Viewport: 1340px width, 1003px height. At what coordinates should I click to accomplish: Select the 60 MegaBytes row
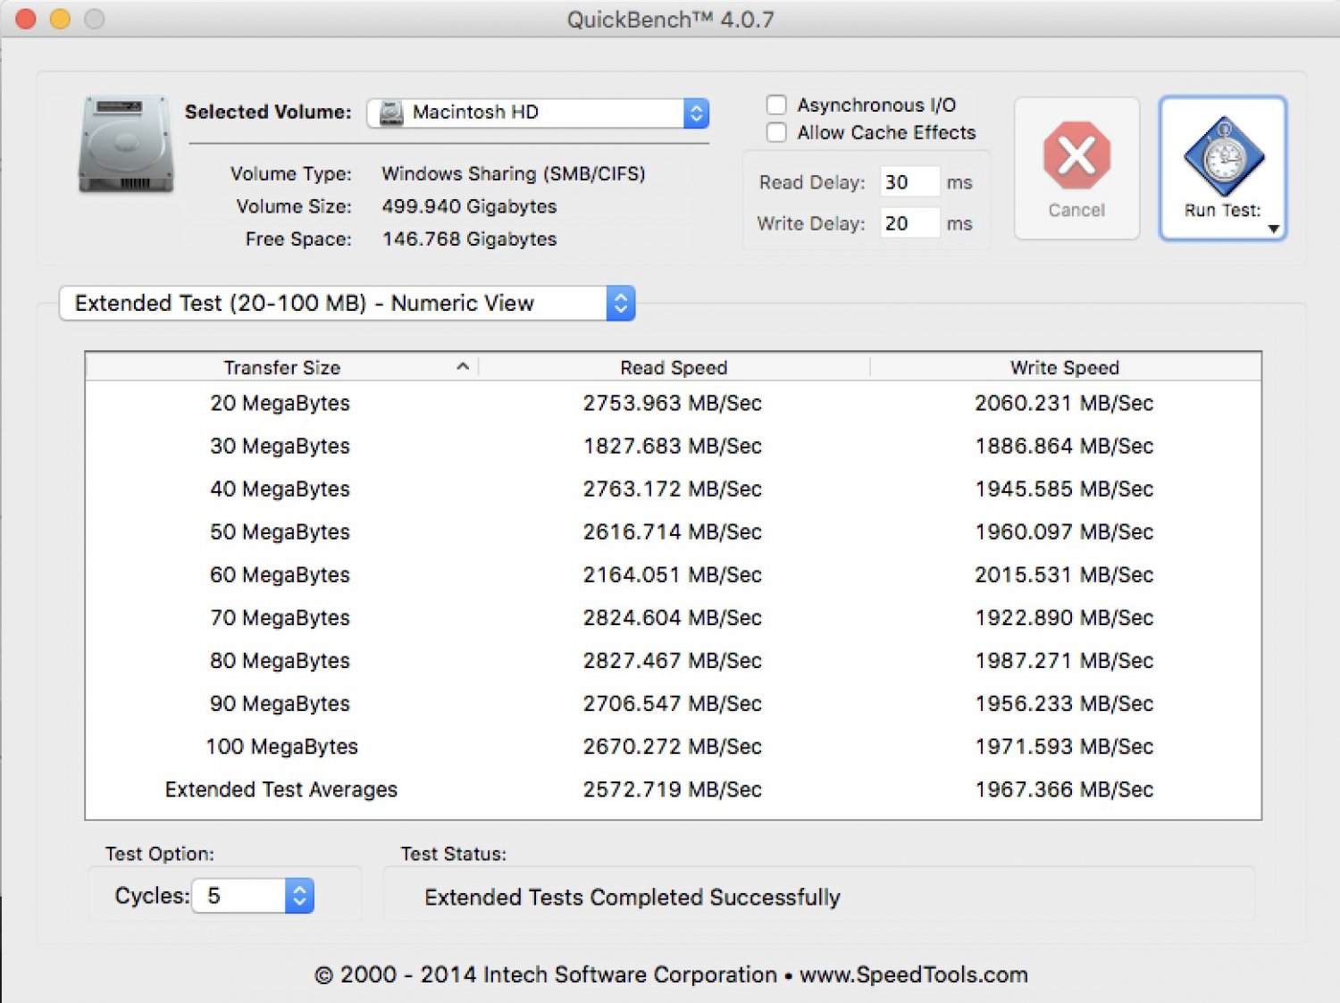[674, 575]
